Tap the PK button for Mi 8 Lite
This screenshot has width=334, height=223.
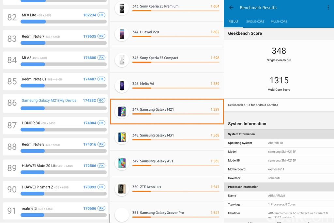[101, 15]
